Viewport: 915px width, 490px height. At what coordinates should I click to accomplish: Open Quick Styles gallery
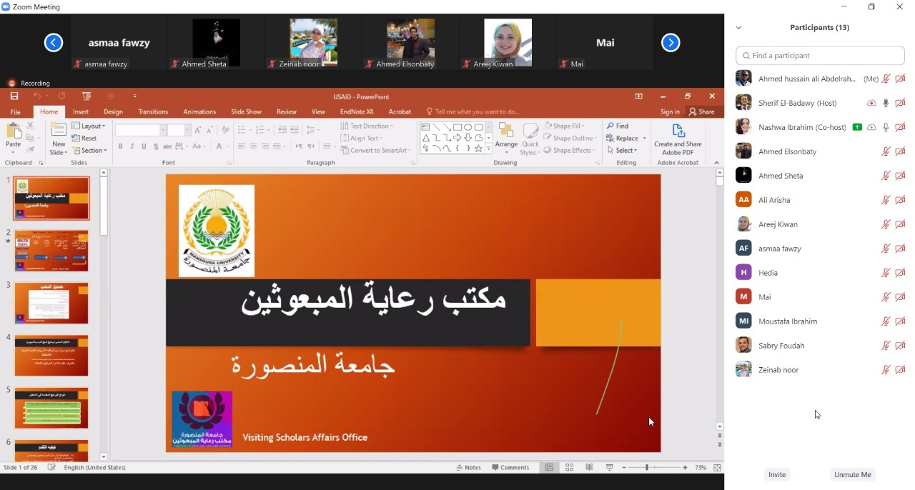530,139
